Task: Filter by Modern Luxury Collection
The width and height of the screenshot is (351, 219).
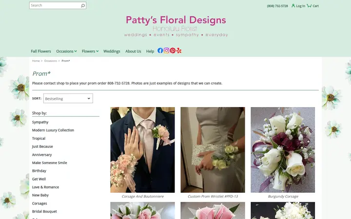Action: tap(53, 130)
